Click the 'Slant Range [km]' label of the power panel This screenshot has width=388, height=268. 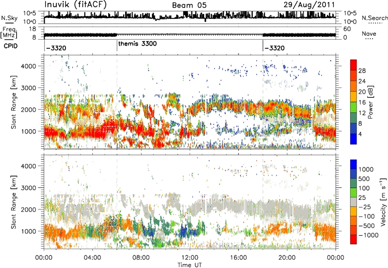(14, 102)
